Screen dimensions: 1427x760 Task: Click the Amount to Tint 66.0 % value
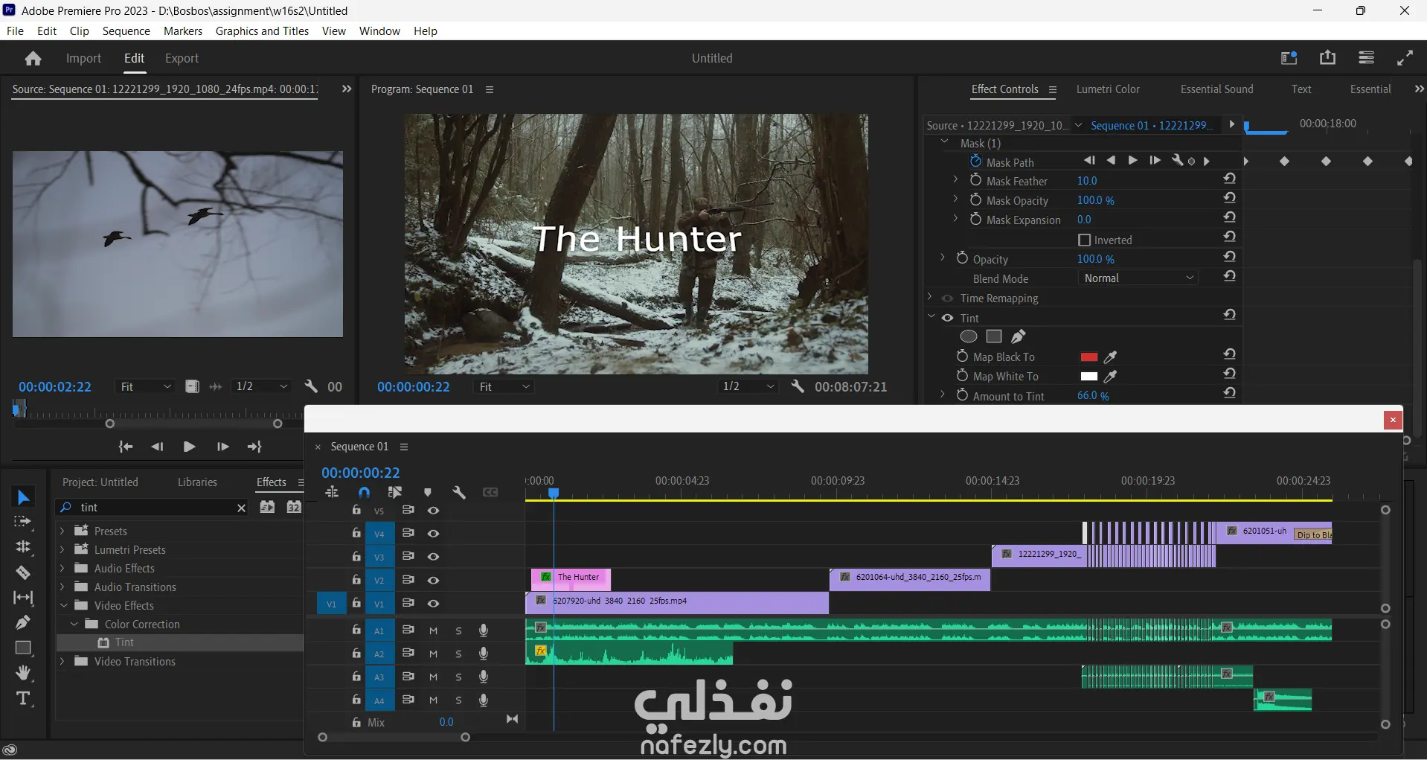(x=1093, y=396)
